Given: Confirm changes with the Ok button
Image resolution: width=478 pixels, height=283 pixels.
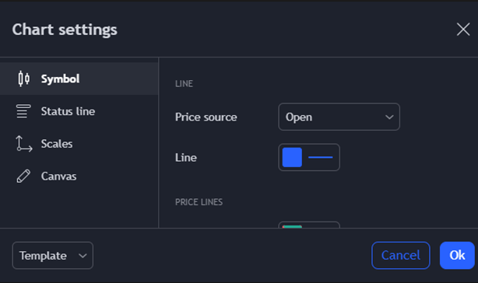Looking at the screenshot, I should (457, 255).
